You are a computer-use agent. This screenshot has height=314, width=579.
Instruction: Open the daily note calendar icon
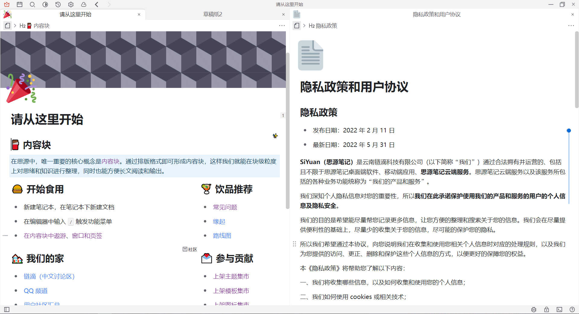coord(20,5)
